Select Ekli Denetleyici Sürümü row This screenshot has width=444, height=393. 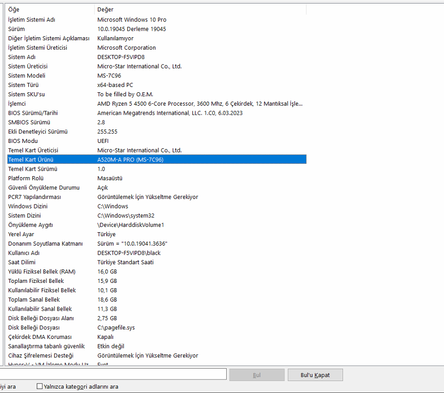point(157,131)
